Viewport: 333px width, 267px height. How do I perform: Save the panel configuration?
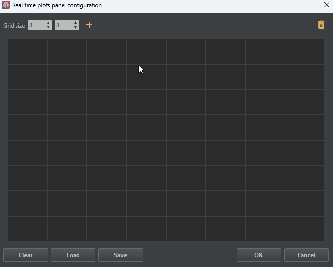[x=120, y=255]
